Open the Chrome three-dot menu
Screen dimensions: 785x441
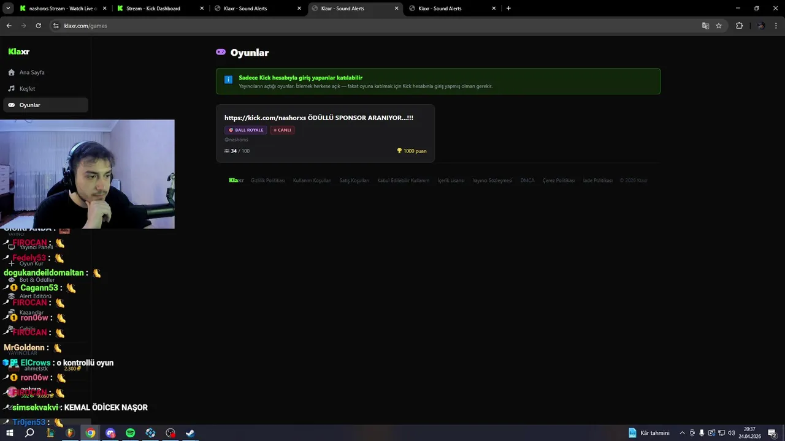(776, 26)
